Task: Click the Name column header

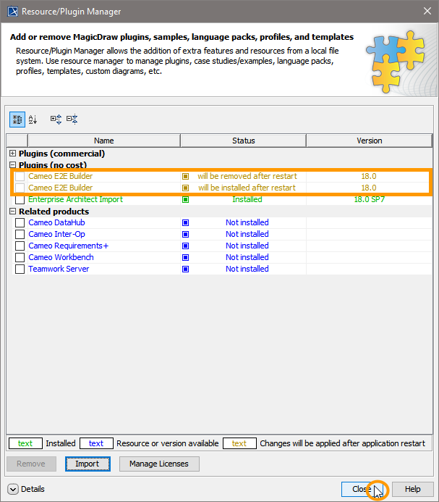Action: 103,141
